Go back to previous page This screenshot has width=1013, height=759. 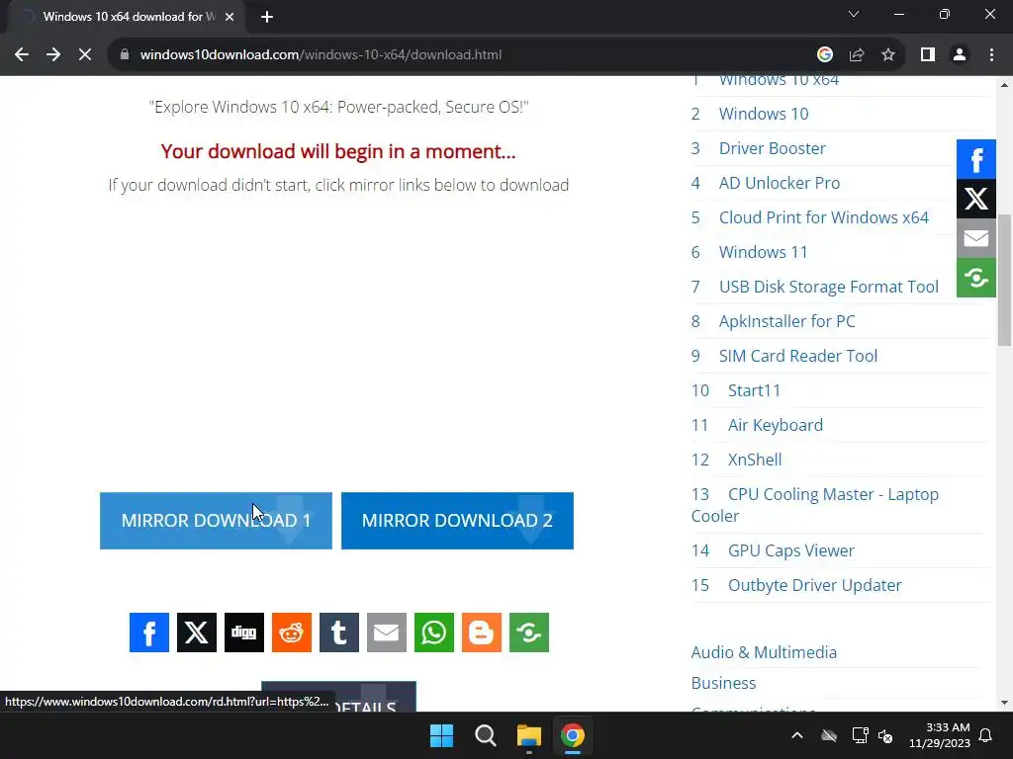[22, 55]
